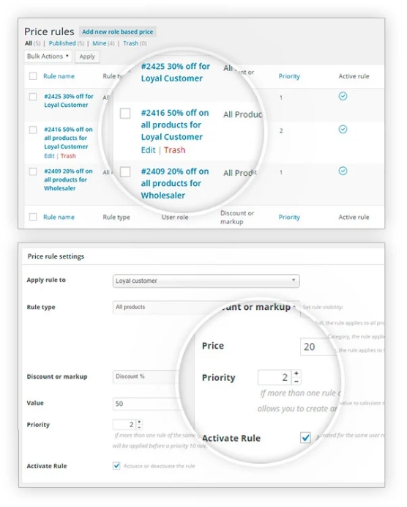The height and width of the screenshot is (507, 407).
Task: Check the box for rule #2425
Action: coord(33,97)
